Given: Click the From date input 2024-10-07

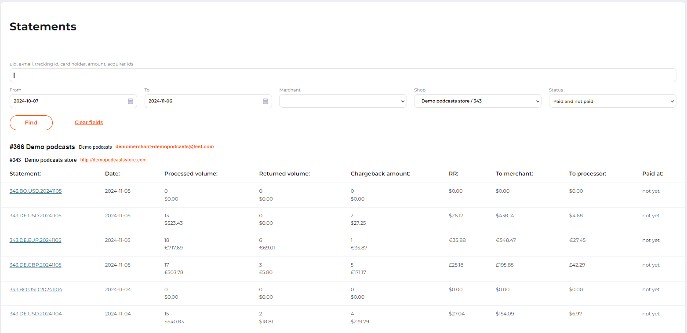Looking at the screenshot, I should [x=66, y=101].
